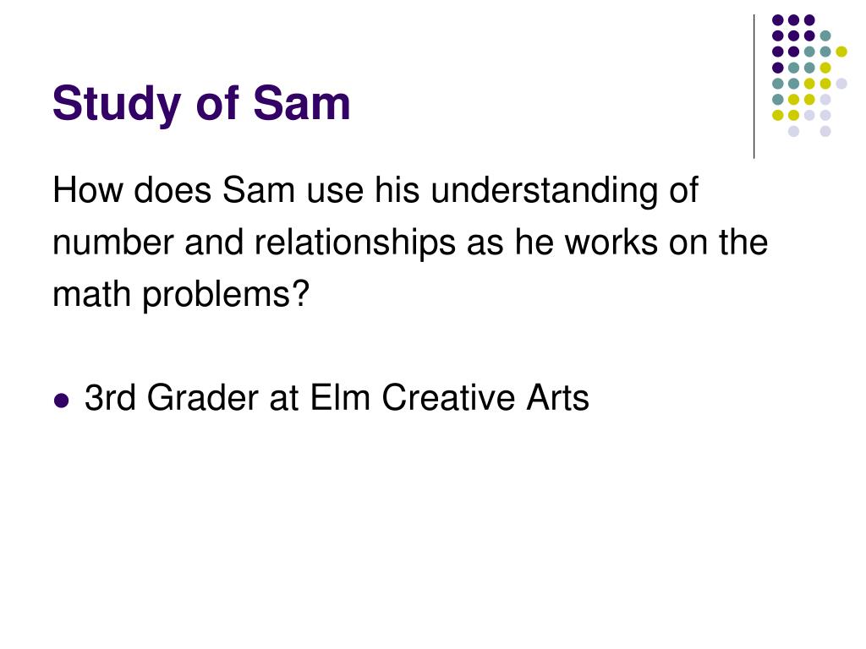Select the word "math" in the last line
866x649 pixels.
(91, 294)
